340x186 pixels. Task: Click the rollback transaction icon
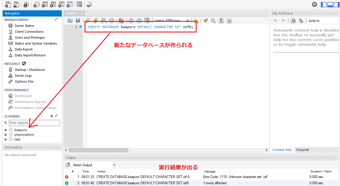(x=139, y=21)
